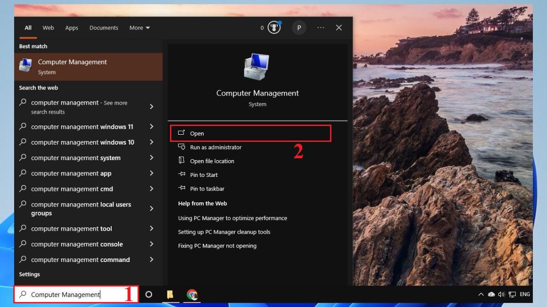Click the network icon in the system tray

click(x=511, y=294)
